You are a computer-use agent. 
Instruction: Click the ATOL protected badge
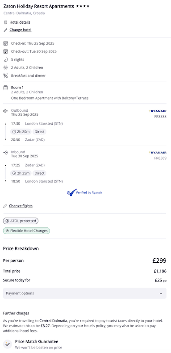pyautogui.click(x=21, y=221)
